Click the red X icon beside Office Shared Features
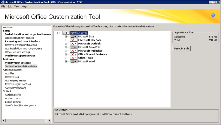The height and width of the screenshot is (125, 221). click(x=73, y=54)
